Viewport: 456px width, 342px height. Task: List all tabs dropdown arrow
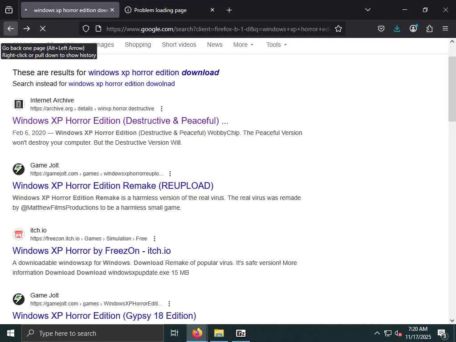(x=367, y=10)
